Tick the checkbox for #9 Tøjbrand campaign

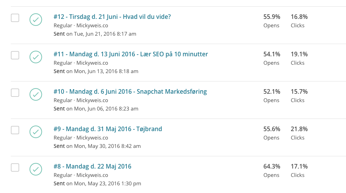point(15,130)
